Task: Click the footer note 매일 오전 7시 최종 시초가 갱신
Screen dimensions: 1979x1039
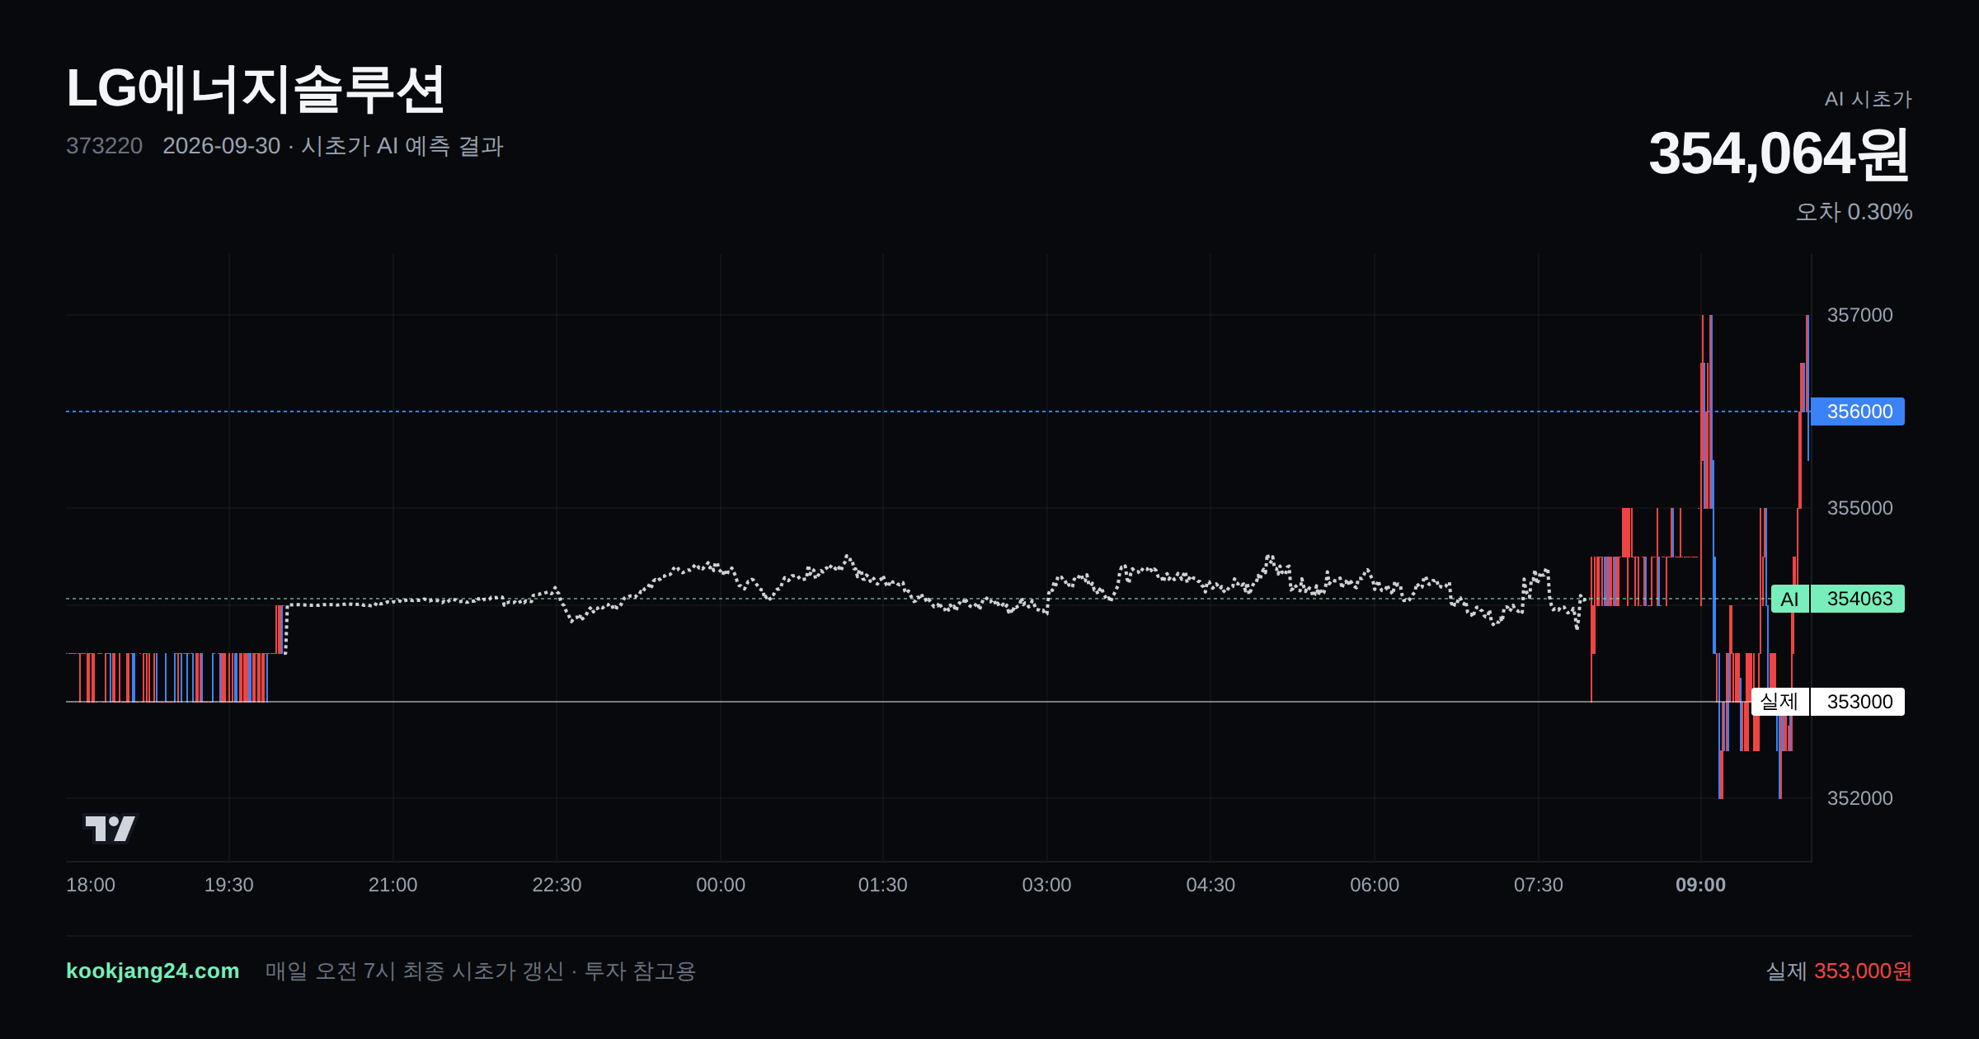Action: [415, 971]
